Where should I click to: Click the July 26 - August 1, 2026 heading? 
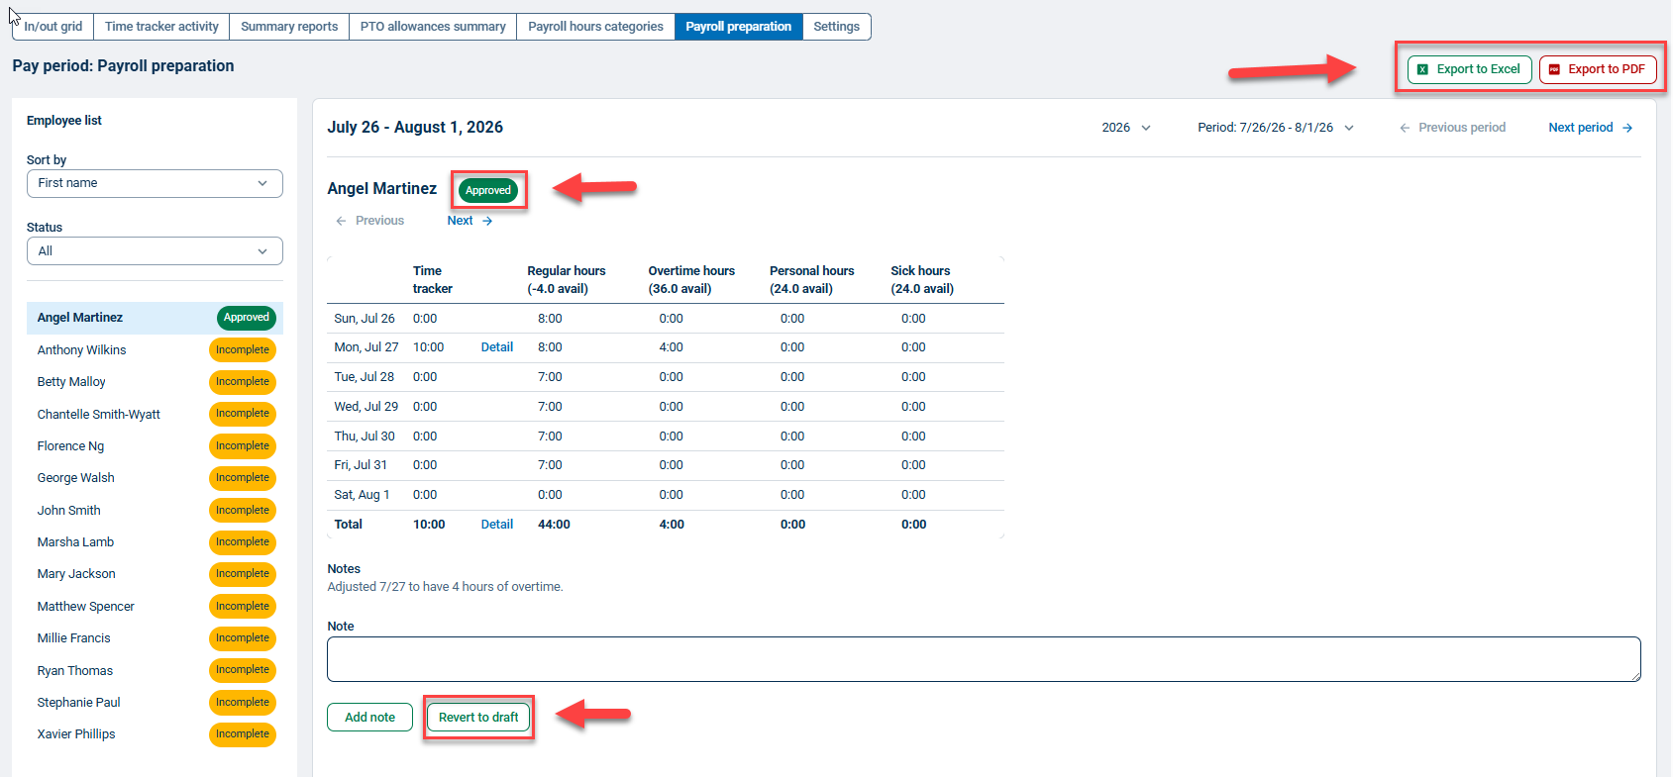[415, 128]
